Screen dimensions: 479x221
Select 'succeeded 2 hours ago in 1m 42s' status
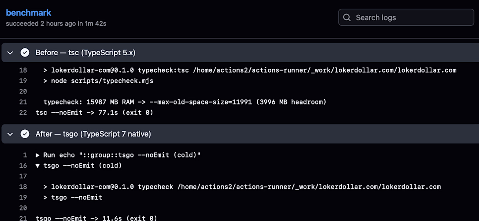tap(56, 23)
